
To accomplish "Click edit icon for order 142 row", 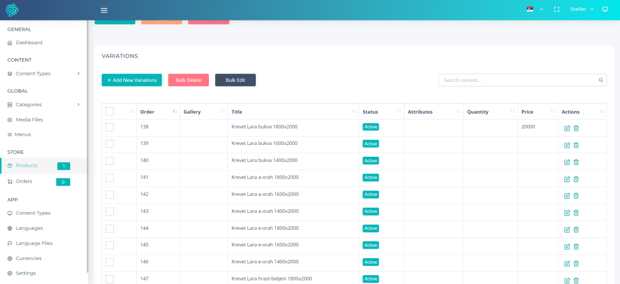I will point(567,196).
